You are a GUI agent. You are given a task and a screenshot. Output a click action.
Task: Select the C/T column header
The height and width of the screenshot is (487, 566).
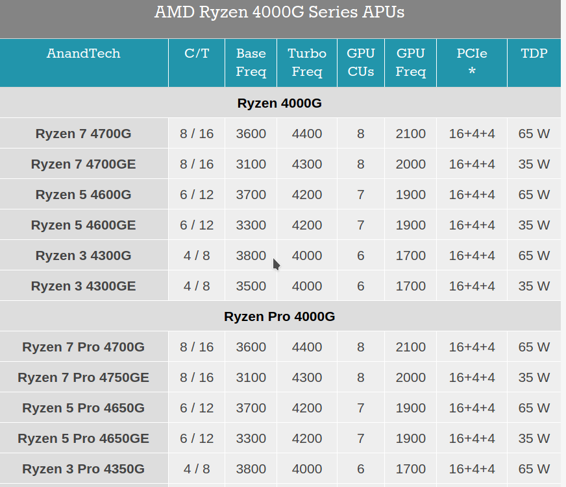click(x=197, y=54)
